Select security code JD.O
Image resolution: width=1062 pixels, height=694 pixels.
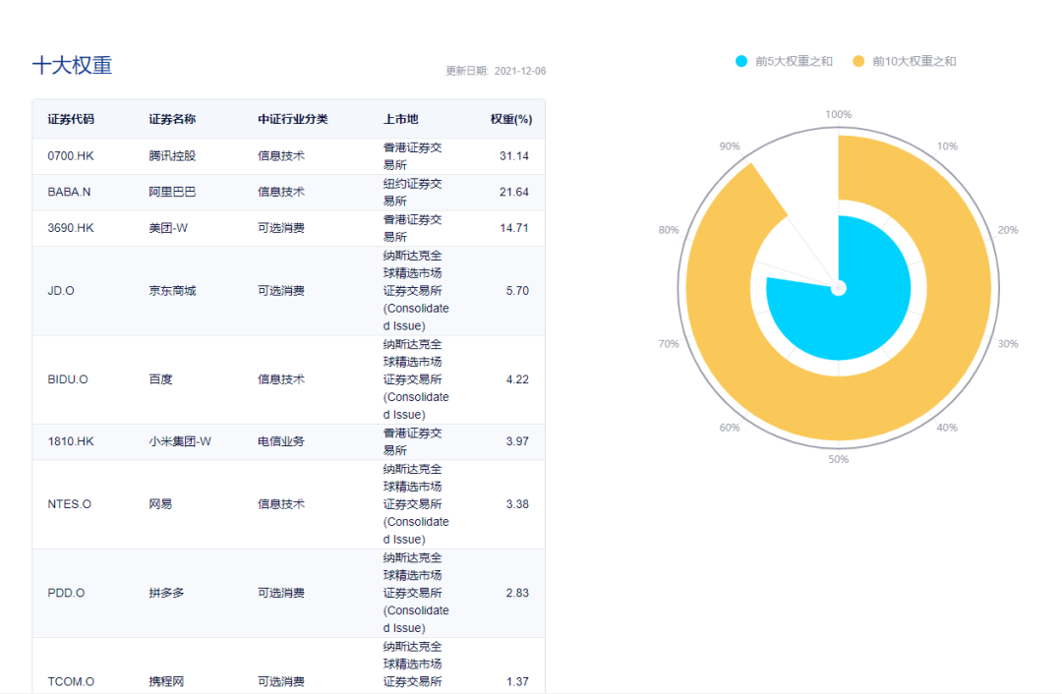(61, 291)
